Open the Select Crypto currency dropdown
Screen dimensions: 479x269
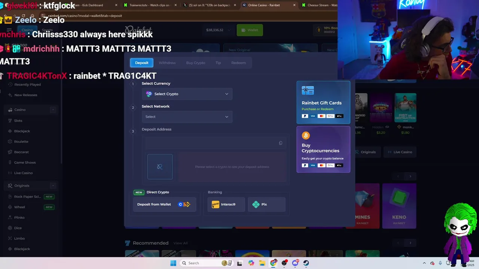pyautogui.click(x=187, y=94)
